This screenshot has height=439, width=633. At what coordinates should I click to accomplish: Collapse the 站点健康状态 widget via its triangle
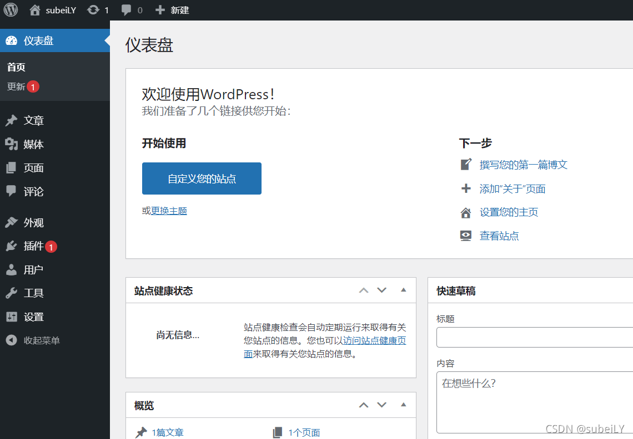click(403, 290)
